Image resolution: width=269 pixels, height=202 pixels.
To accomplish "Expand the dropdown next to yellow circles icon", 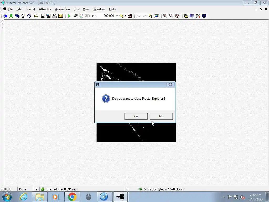I will [x=126, y=16].
